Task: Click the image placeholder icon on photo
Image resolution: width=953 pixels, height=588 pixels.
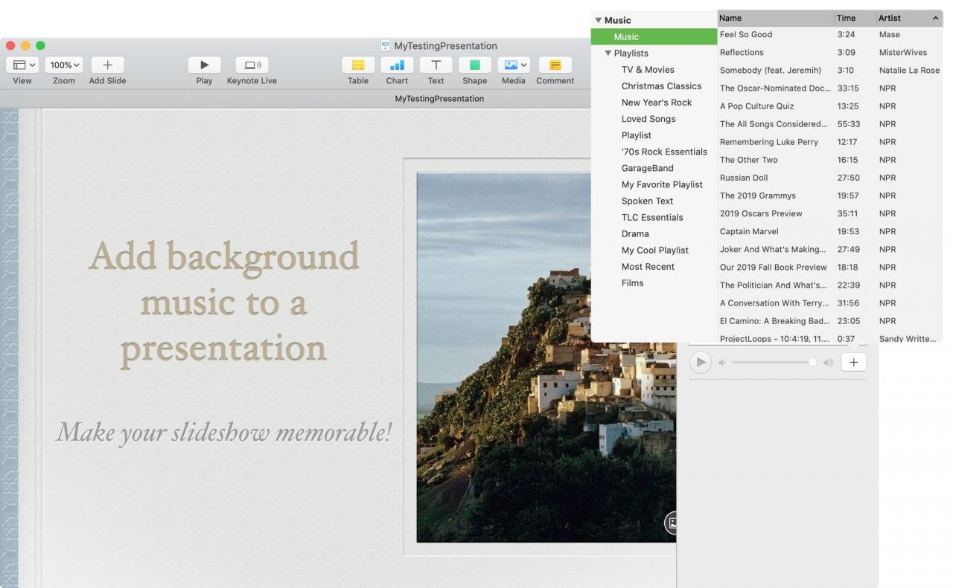Action: tap(672, 523)
